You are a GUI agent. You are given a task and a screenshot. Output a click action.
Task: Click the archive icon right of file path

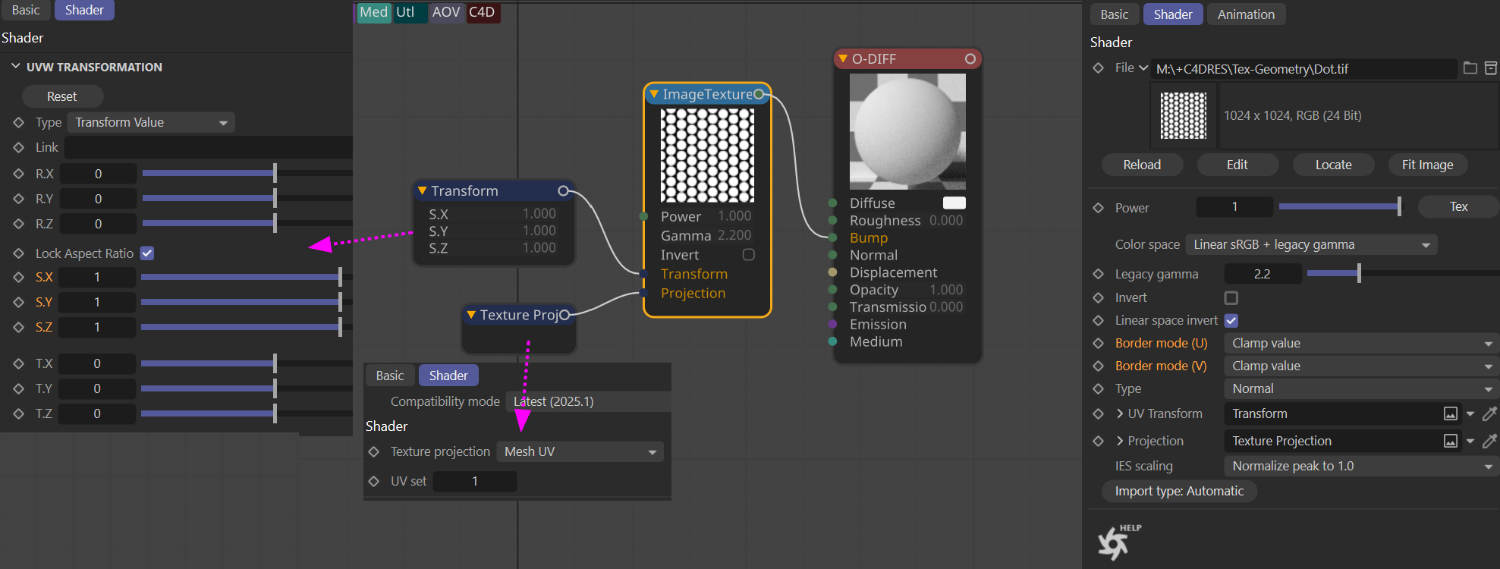[x=1490, y=68]
